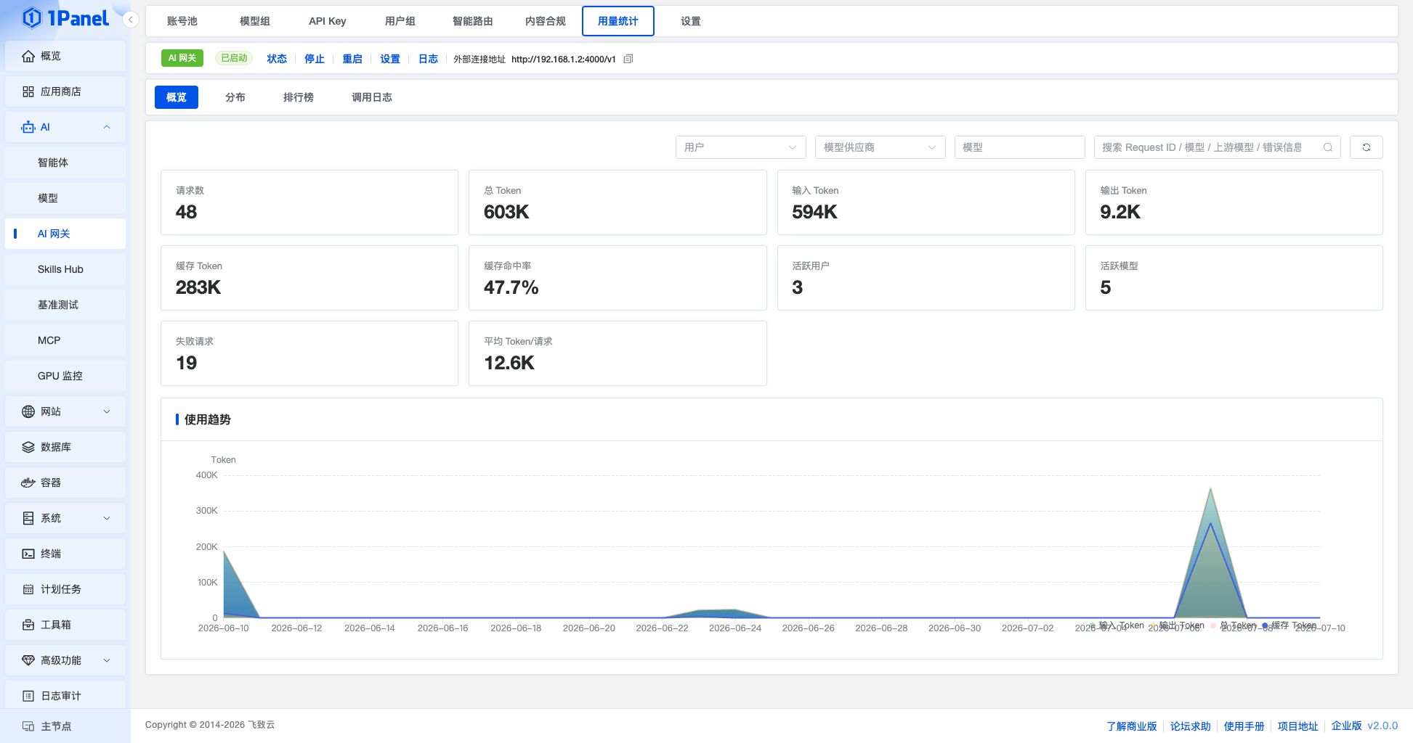Open the 应用商店 app store sidebar item
The image size is (1413, 743).
click(65, 91)
